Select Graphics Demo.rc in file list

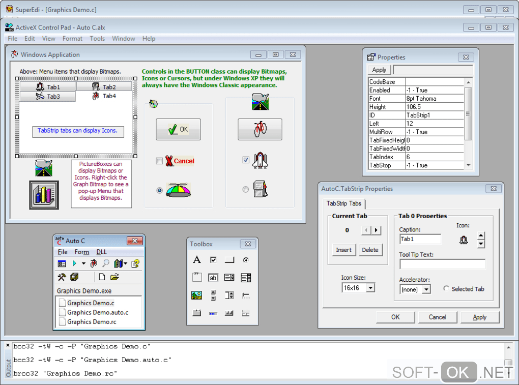tap(88, 322)
